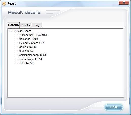Collapse the PCMark Score tree node
The image size is (131, 115).
[11, 31]
